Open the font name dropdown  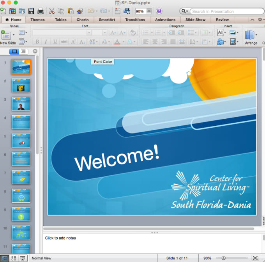(x=89, y=32)
